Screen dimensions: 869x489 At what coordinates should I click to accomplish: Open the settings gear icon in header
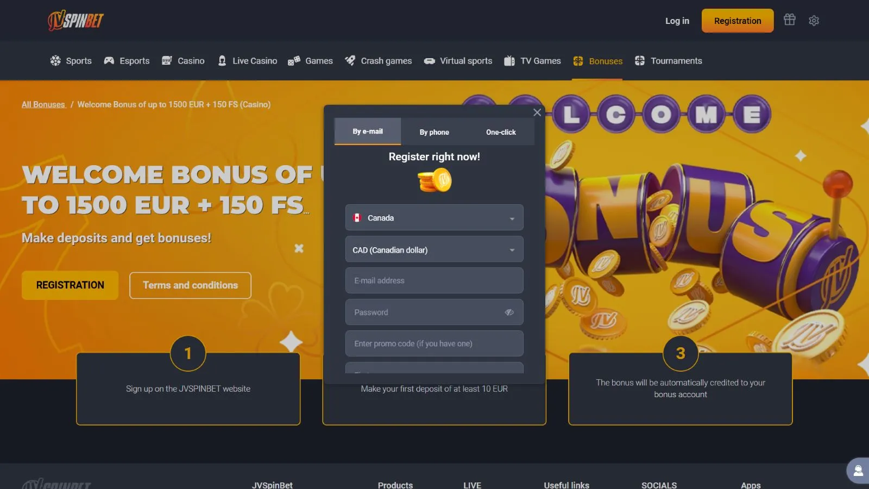[814, 21]
